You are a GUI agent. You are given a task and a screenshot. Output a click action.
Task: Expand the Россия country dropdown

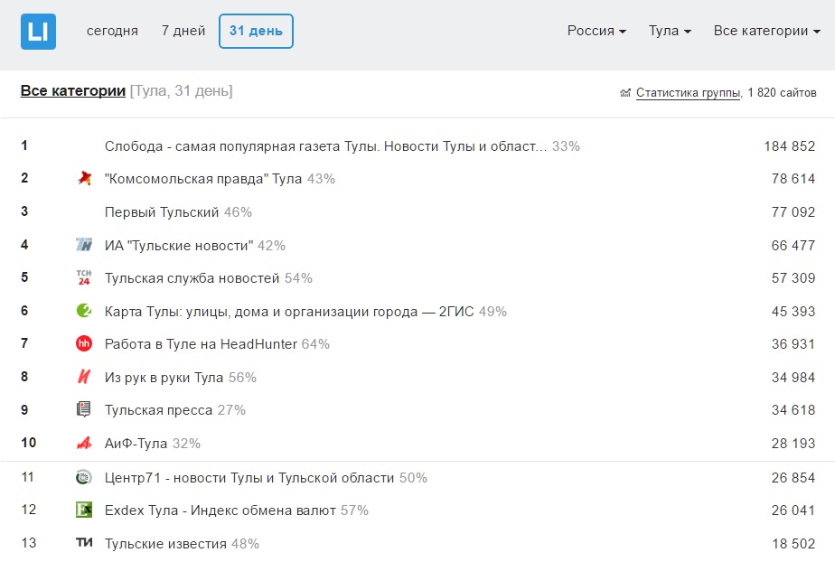pyautogui.click(x=596, y=31)
